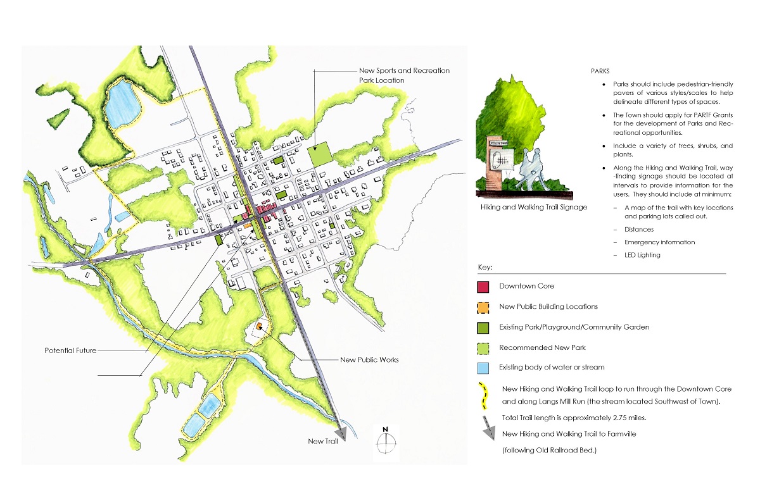This screenshot has width=760, height=491.
Task: Click the compass rose on the map
Action: 385,444
